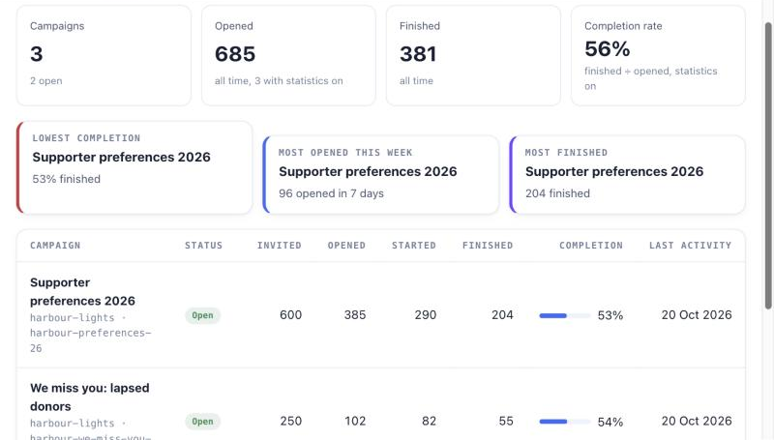This screenshot has height=440, width=774.
Task: Select slug text harbour-preferences-26
Action: tap(90, 340)
